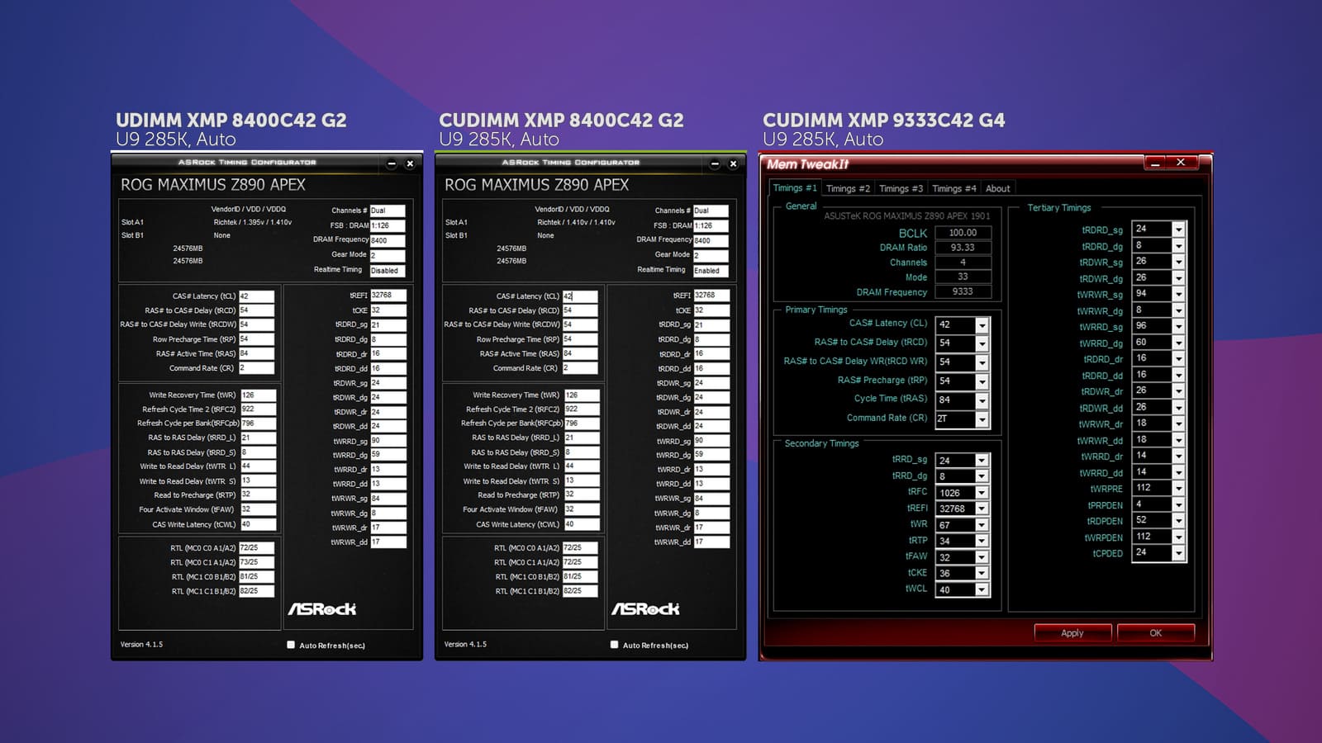This screenshot has width=1322, height=743.
Task: Click Apply button in Mem TweakIt
Action: click(1072, 633)
